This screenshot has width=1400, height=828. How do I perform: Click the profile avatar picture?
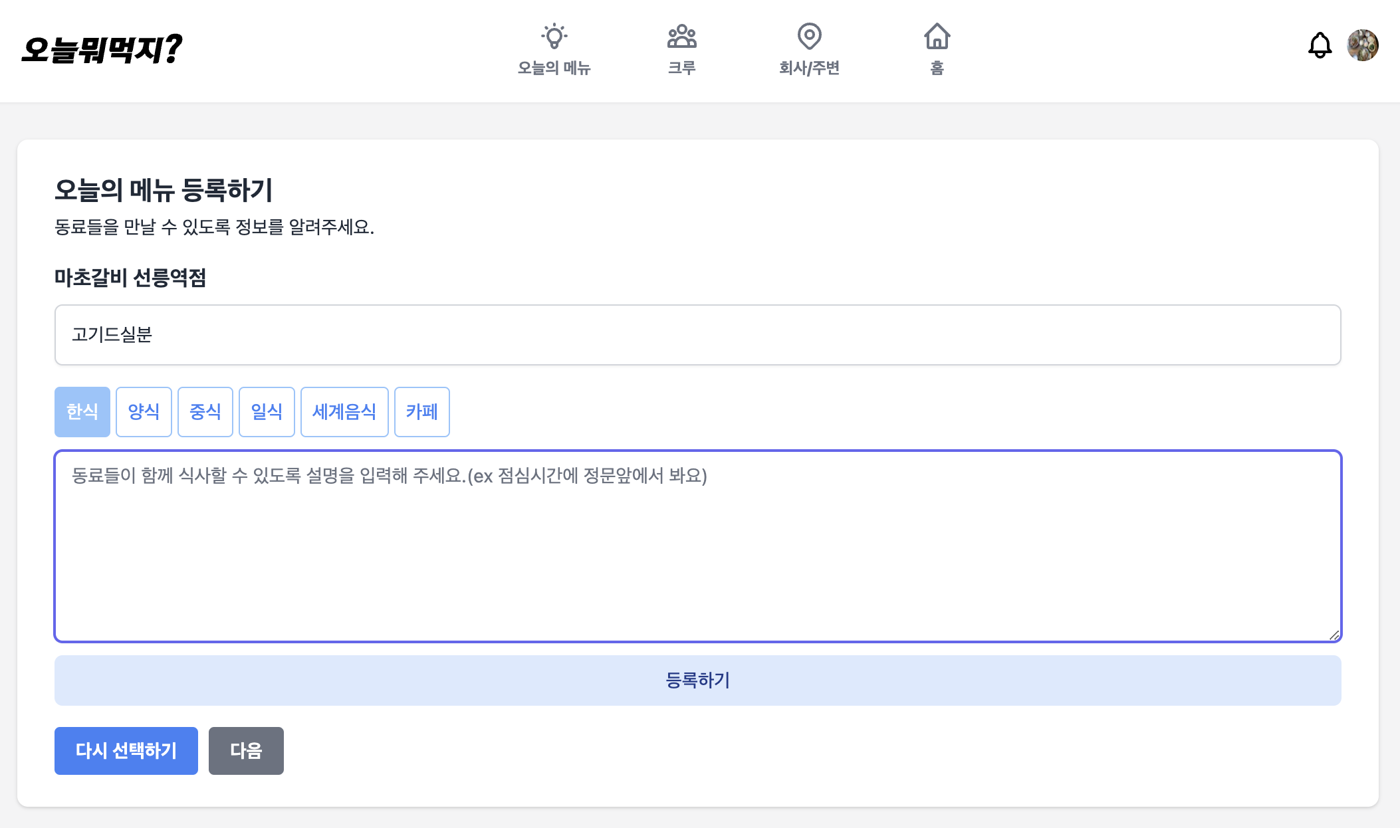[1362, 45]
